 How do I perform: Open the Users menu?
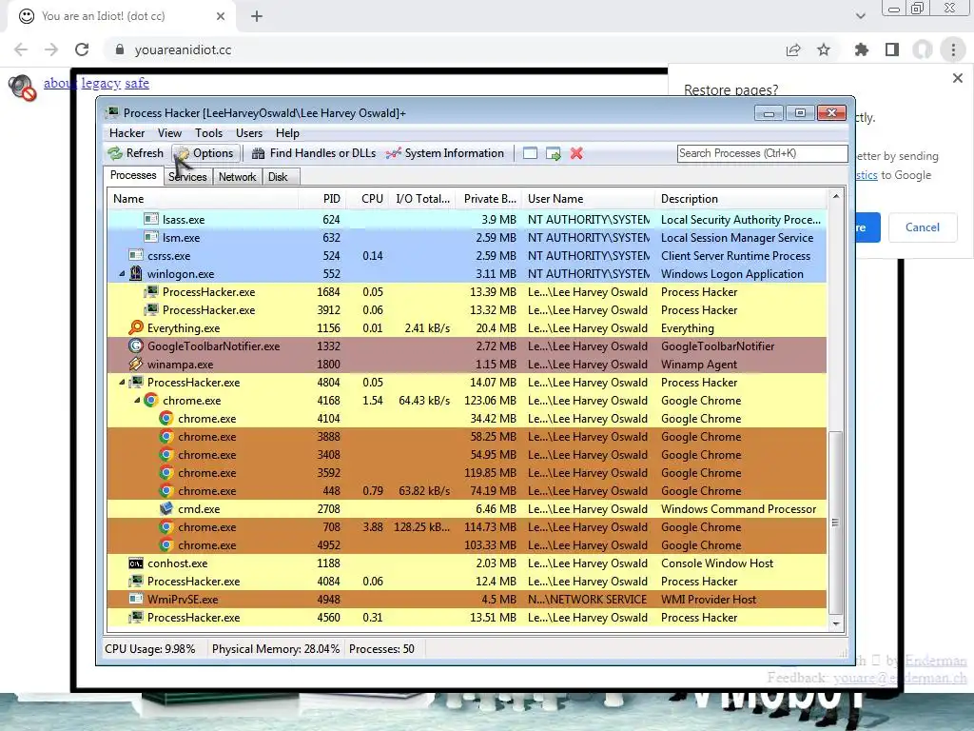pyautogui.click(x=249, y=133)
